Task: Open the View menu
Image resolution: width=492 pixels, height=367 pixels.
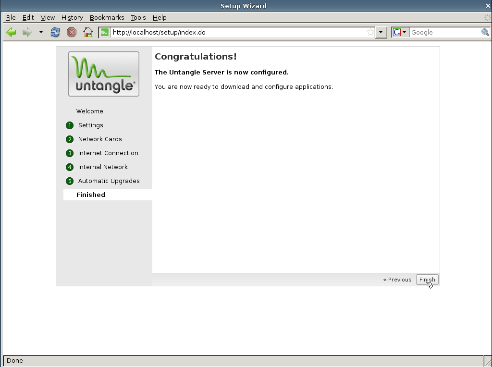Action: (x=48, y=18)
